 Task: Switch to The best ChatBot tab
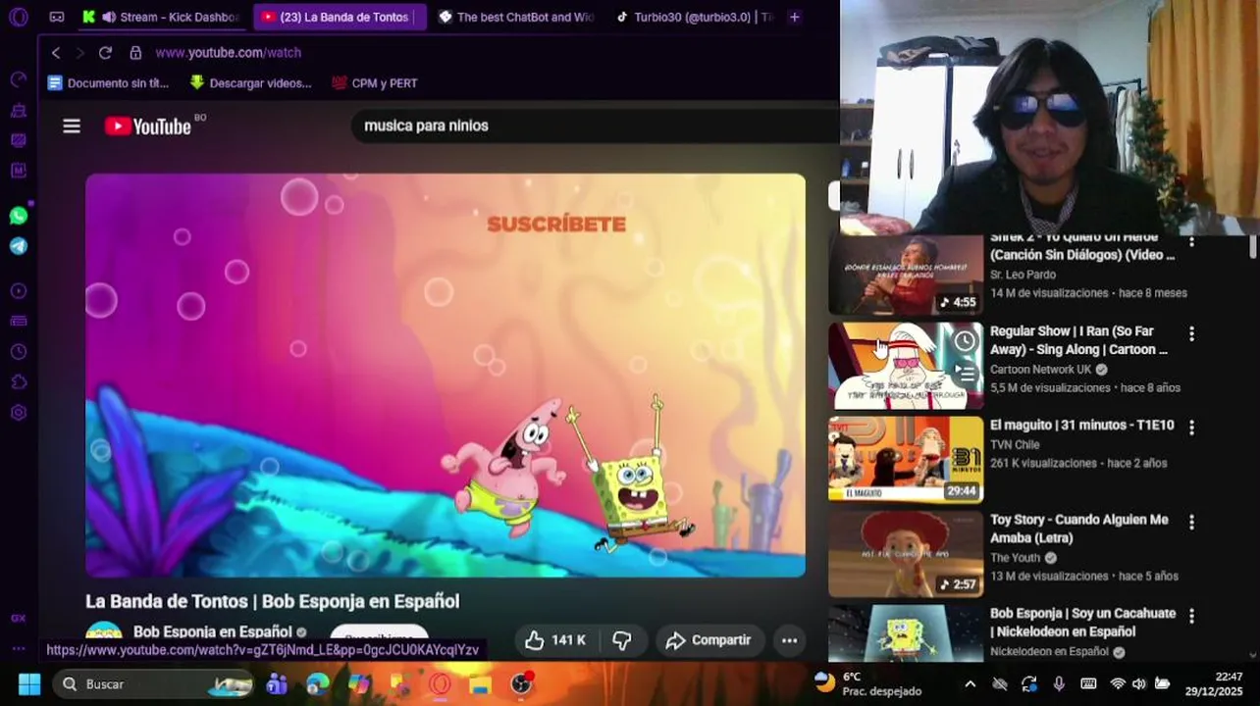click(517, 17)
